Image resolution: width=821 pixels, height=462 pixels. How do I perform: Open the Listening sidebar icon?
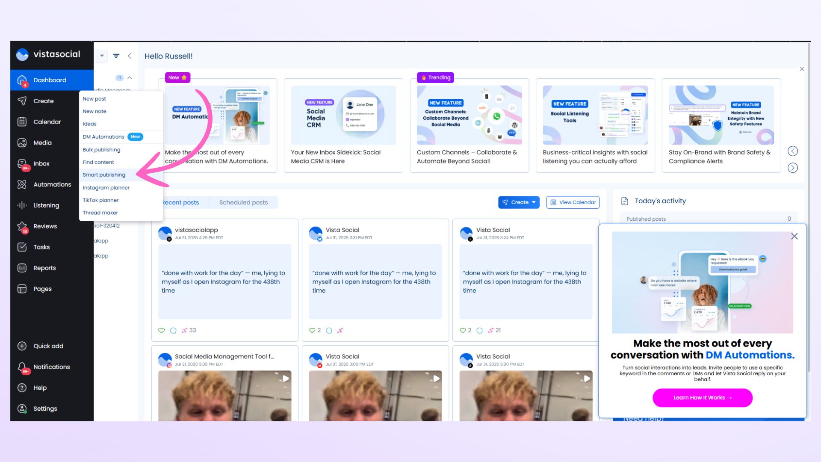[x=22, y=205]
